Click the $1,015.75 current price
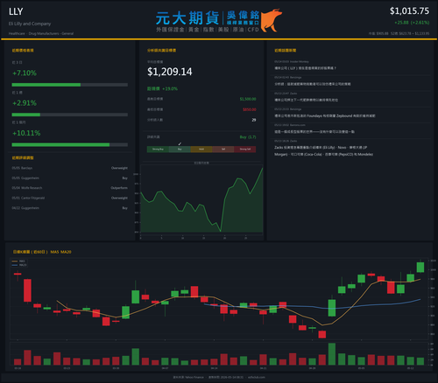The image size is (438, 383). click(409, 11)
